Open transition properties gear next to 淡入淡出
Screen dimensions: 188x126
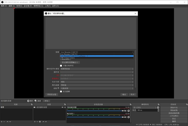tap(158, 107)
